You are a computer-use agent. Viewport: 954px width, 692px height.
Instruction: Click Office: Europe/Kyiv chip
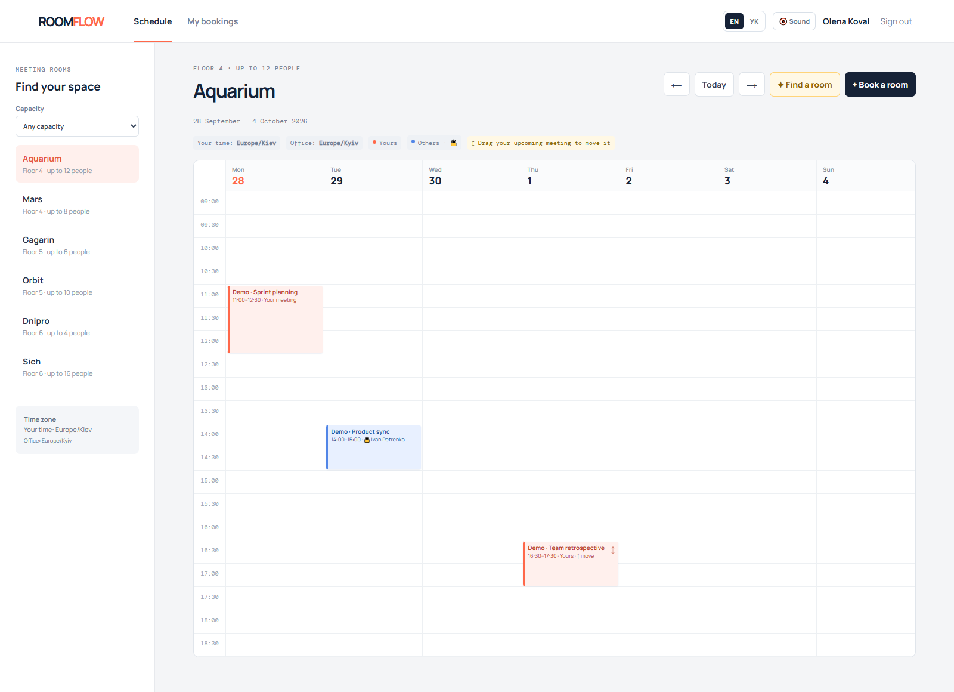click(324, 143)
